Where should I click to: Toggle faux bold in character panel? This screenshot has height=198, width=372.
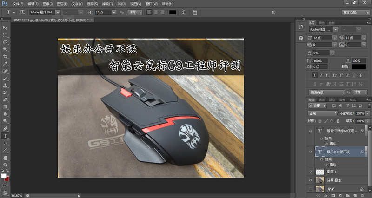[315, 75]
